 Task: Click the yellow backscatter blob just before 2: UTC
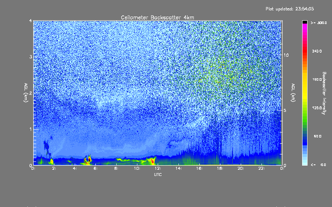tap(51, 162)
